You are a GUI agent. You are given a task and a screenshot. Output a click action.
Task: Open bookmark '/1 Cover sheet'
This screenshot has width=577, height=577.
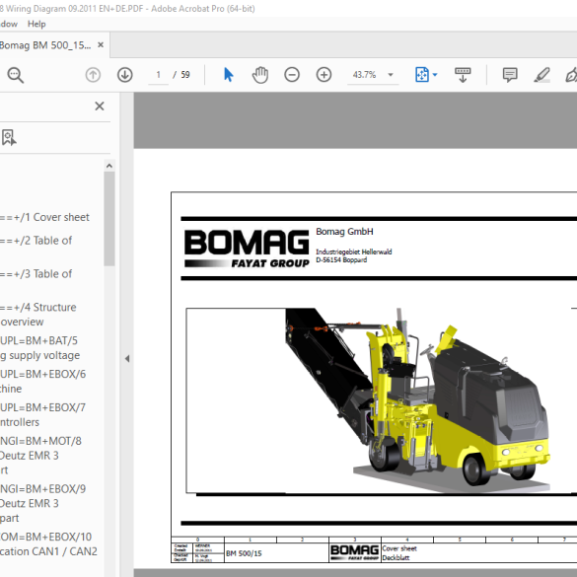(x=44, y=217)
